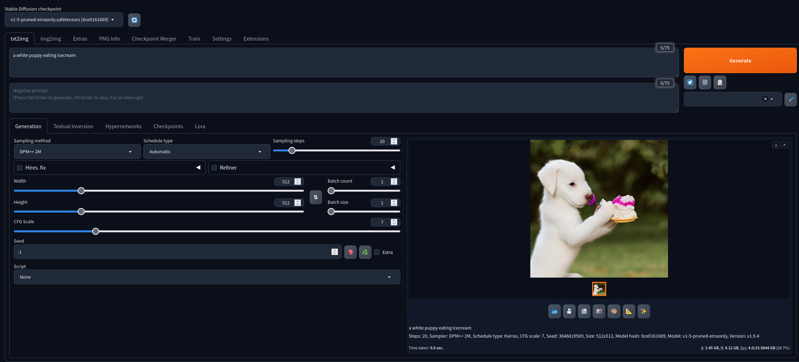Open the edit styles paintbrush icon
This screenshot has width=799, height=362.
click(791, 99)
